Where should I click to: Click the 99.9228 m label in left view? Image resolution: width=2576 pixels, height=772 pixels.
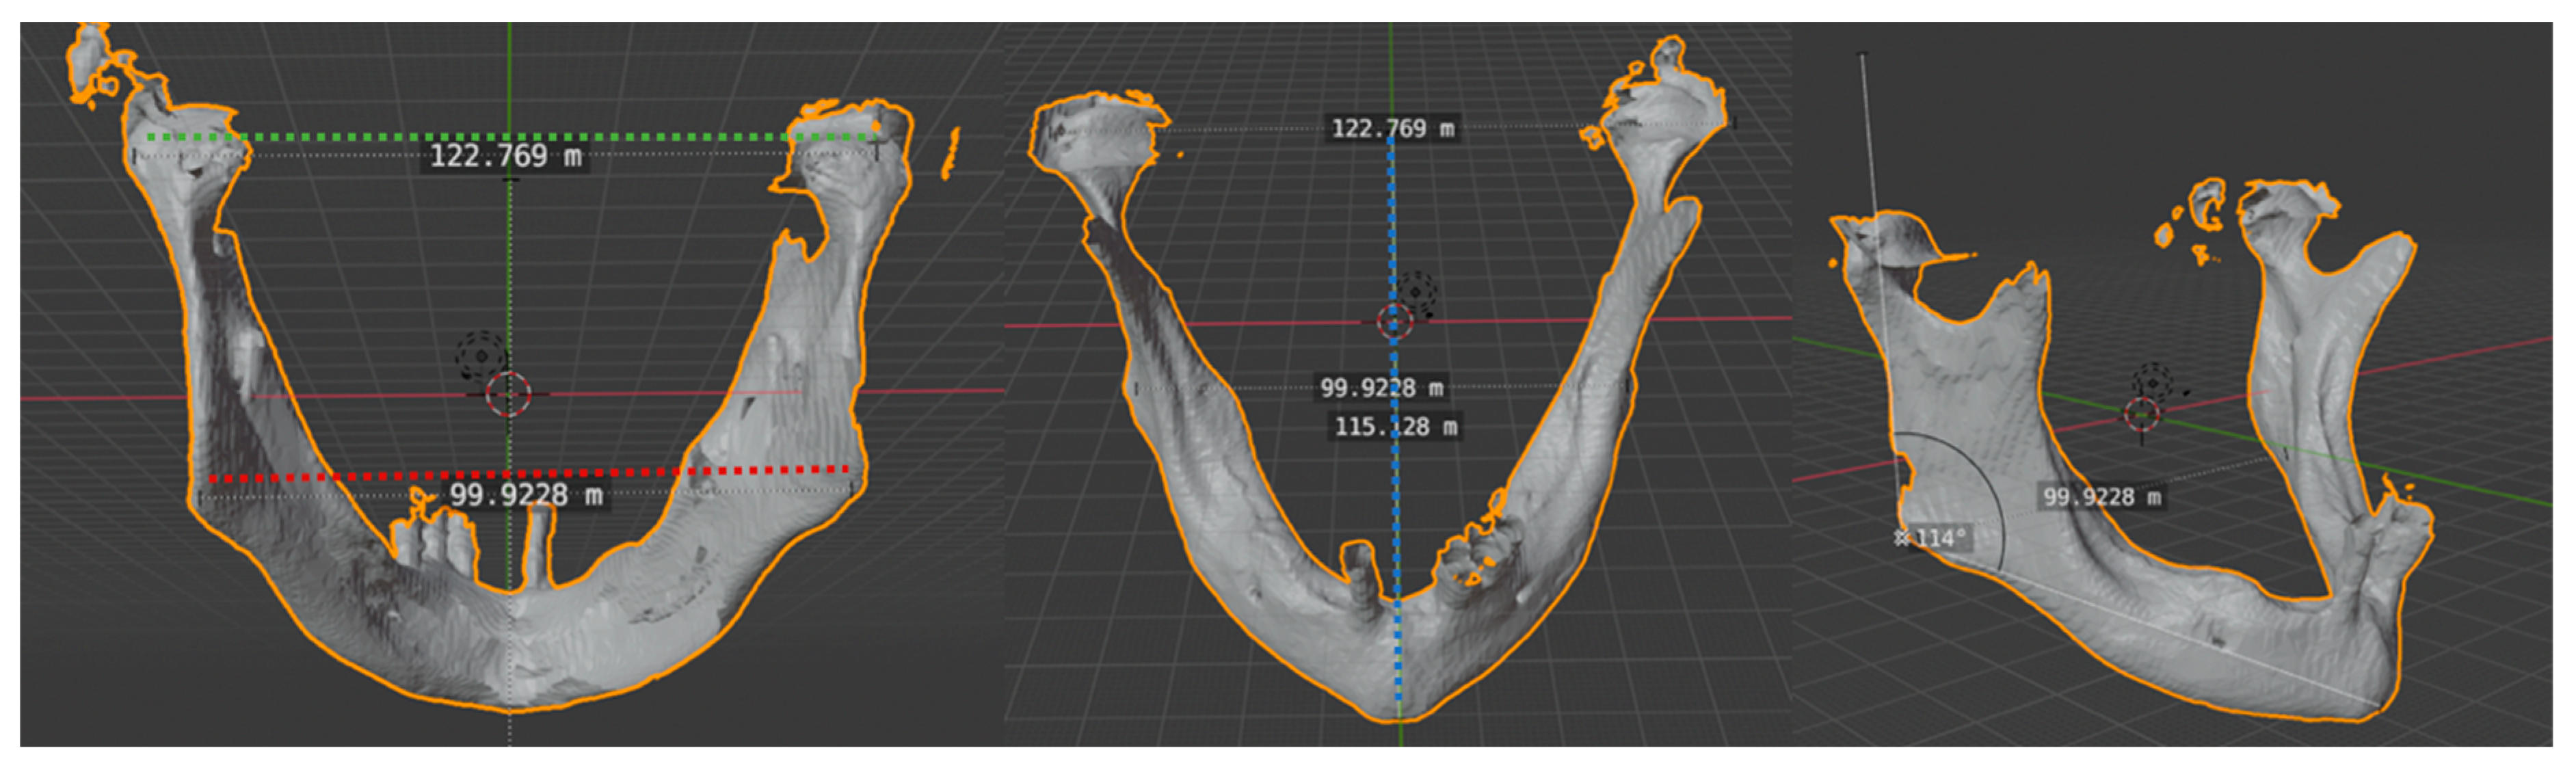pyautogui.click(x=525, y=495)
